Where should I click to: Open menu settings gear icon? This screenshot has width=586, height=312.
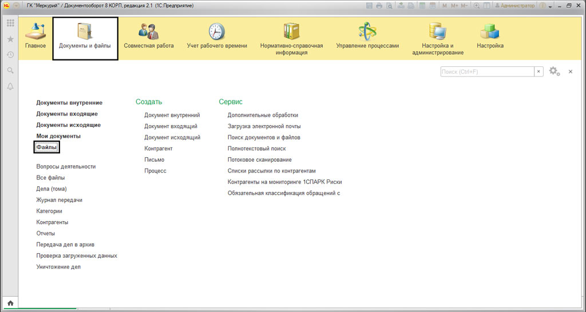[x=554, y=71]
